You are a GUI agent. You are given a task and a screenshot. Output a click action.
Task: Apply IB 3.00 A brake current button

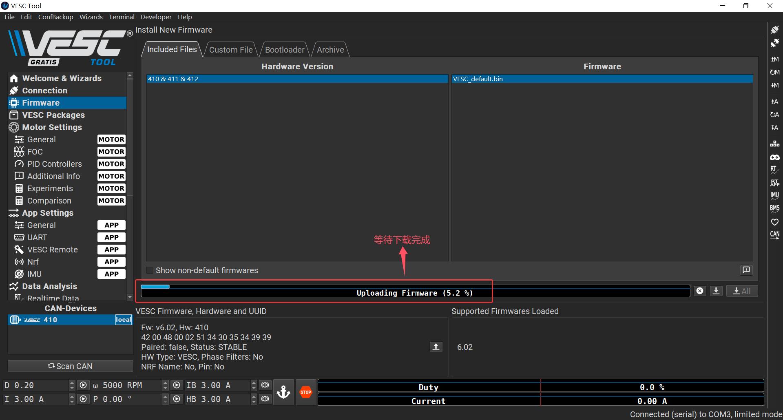point(265,385)
